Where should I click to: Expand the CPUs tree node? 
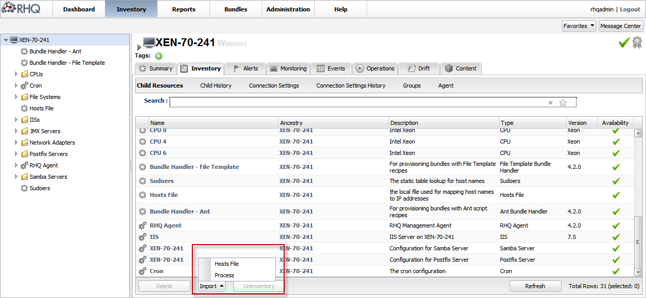pos(16,74)
